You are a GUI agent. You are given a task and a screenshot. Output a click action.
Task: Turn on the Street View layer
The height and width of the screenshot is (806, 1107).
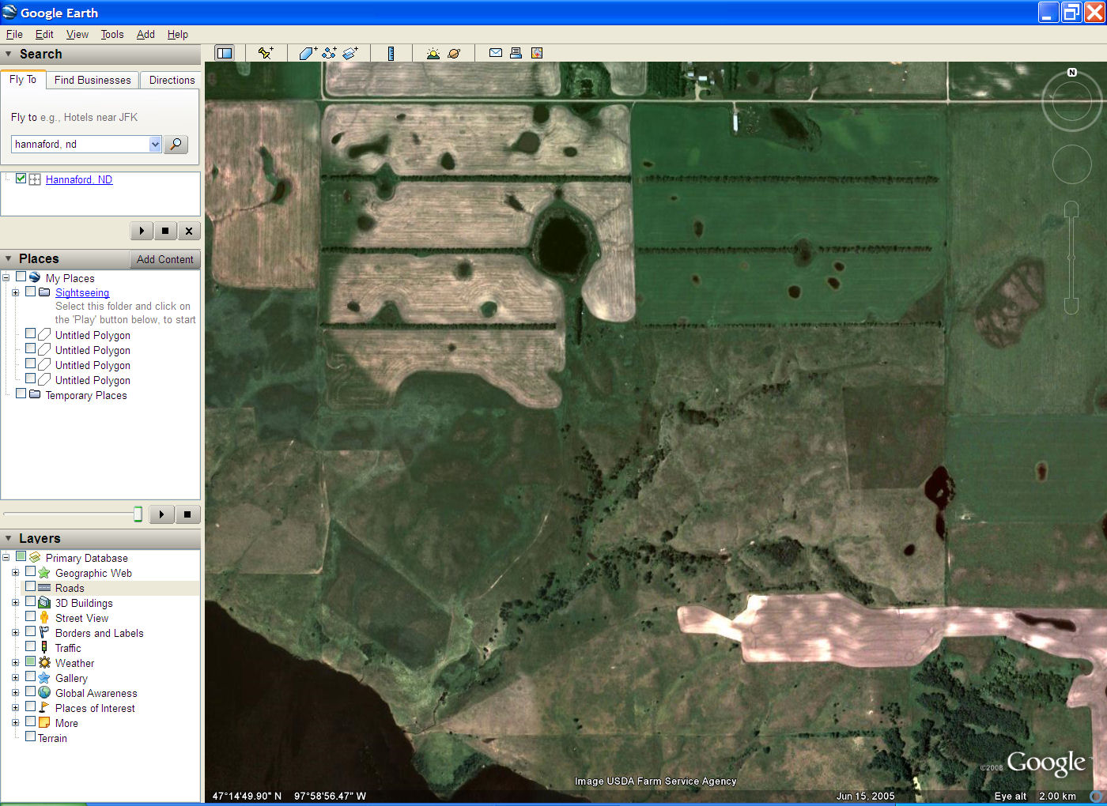(x=30, y=616)
